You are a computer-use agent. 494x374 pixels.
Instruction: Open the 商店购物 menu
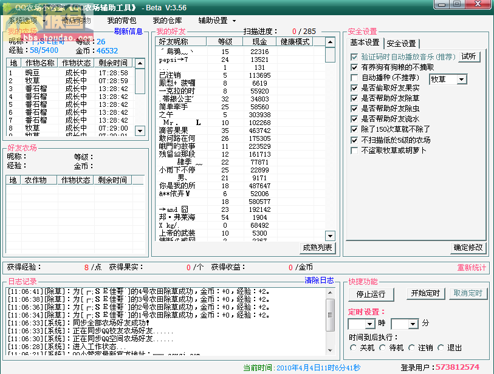click(x=76, y=21)
